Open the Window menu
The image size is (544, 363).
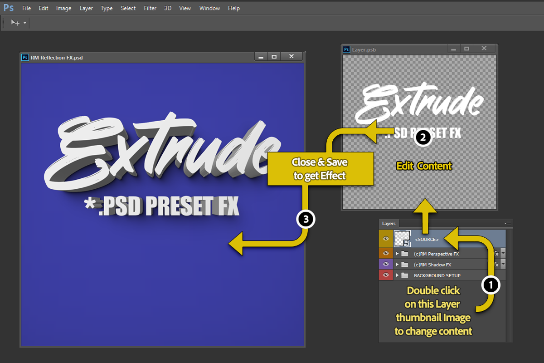pyautogui.click(x=210, y=8)
